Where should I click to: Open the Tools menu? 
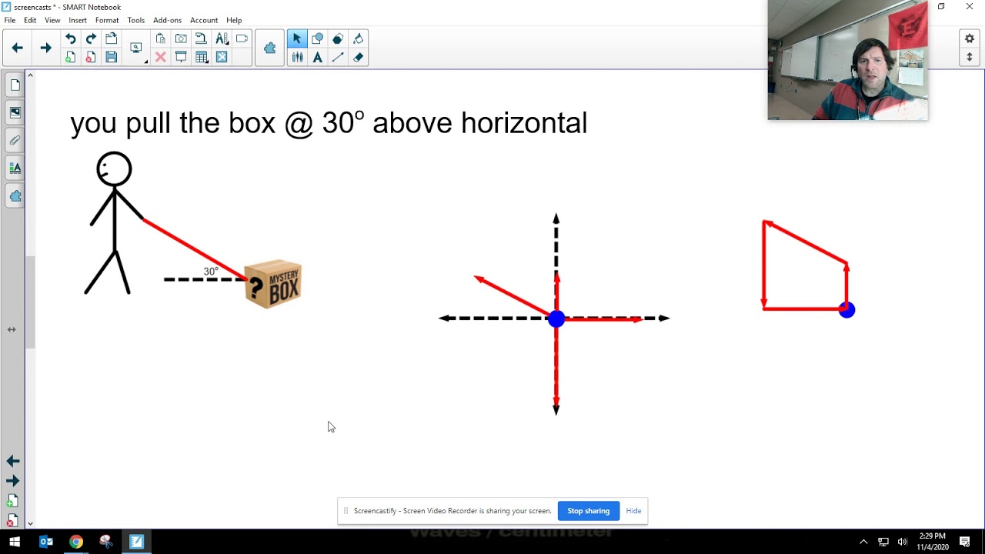(x=136, y=20)
